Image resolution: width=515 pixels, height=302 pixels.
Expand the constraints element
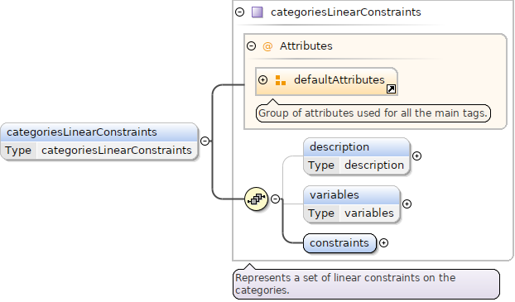click(383, 242)
